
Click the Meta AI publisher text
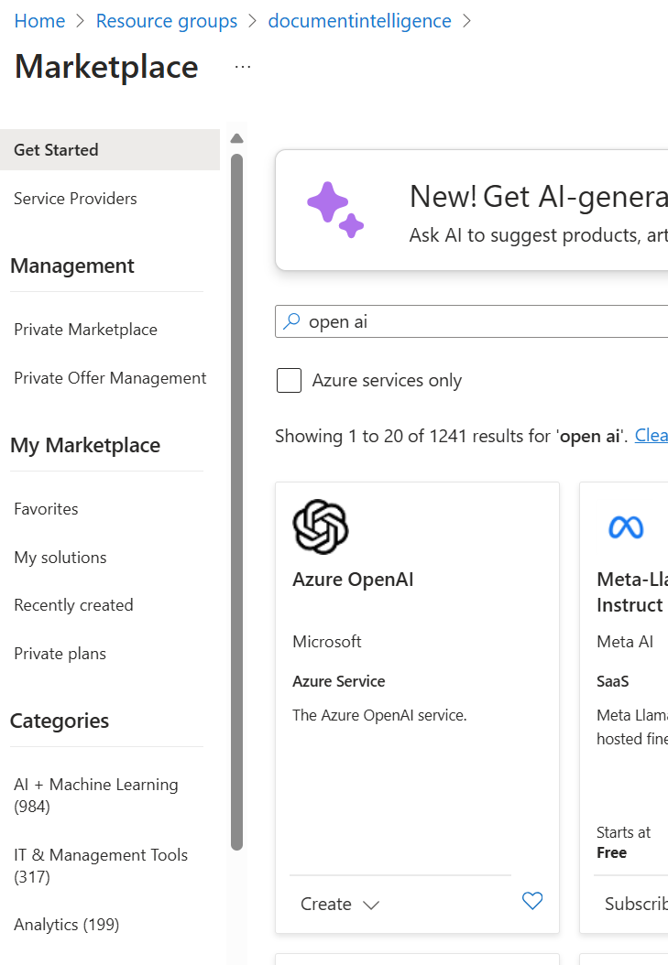click(x=625, y=642)
